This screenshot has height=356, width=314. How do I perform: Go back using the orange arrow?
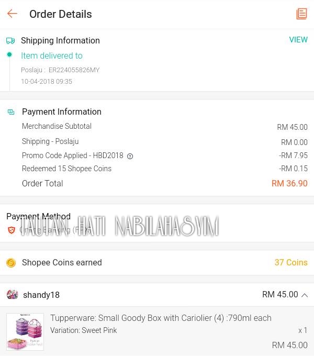click(12, 14)
